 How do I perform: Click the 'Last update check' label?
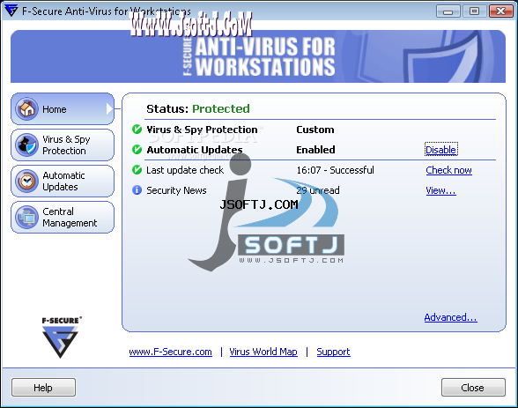coord(185,170)
